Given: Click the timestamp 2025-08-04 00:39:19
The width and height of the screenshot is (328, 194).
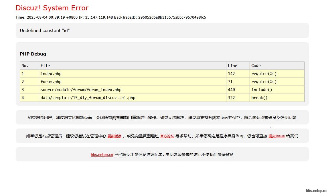Looking at the screenshot, I should (x=46, y=17).
